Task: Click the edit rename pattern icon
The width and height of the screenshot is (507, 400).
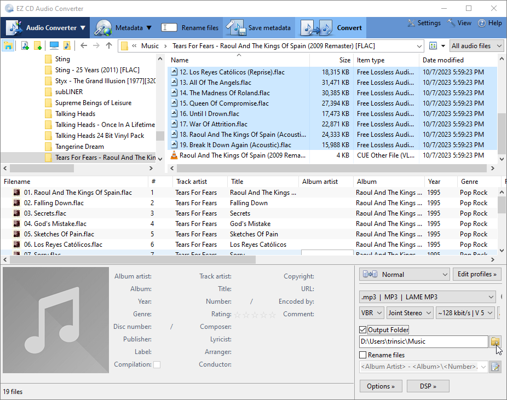Action: tap(495, 367)
